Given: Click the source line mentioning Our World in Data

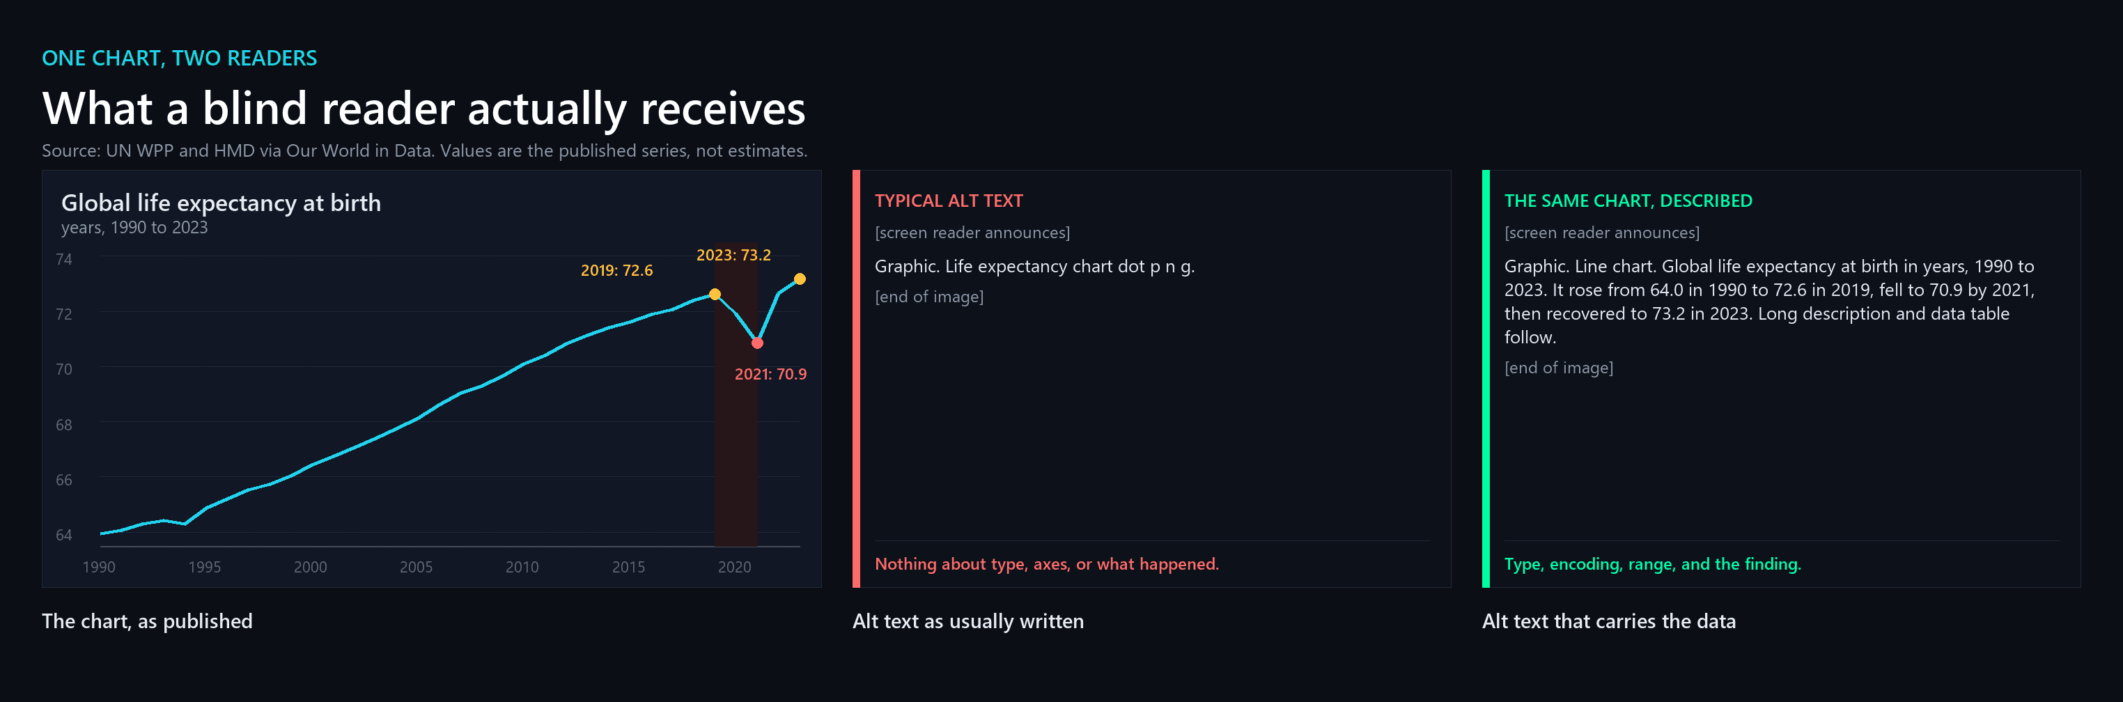Looking at the screenshot, I should (x=424, y=151).
